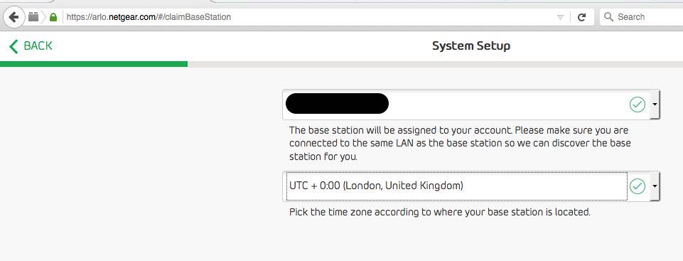Reload the page using the refresh icon
This screenshot has width=683, height=261.
(581, 18)
